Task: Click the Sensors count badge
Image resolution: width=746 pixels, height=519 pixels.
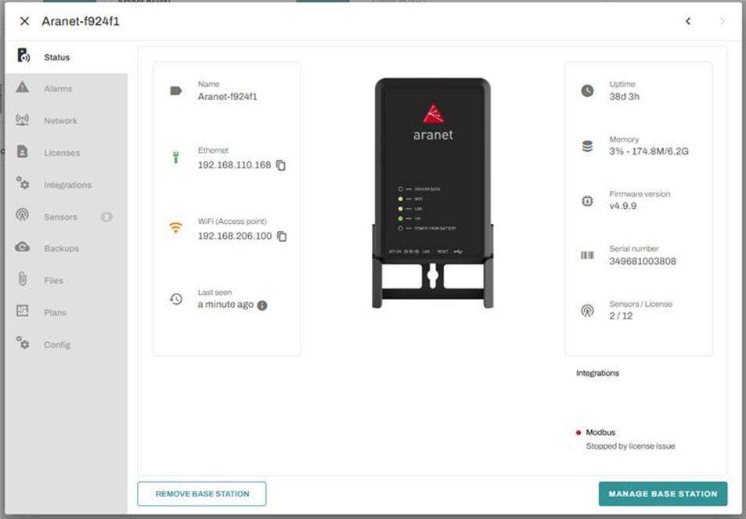Action: pyautogui.click(x=106, y=217)
